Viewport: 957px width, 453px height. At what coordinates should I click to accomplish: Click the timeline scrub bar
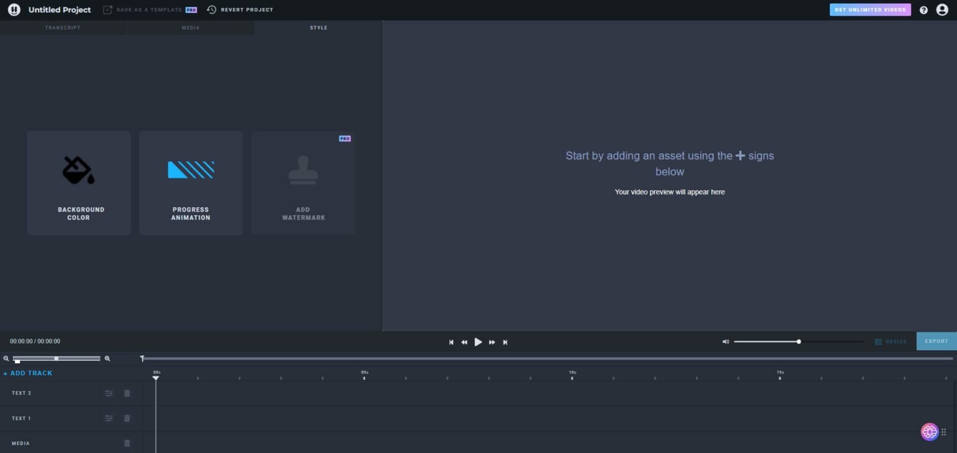(547, 358)
